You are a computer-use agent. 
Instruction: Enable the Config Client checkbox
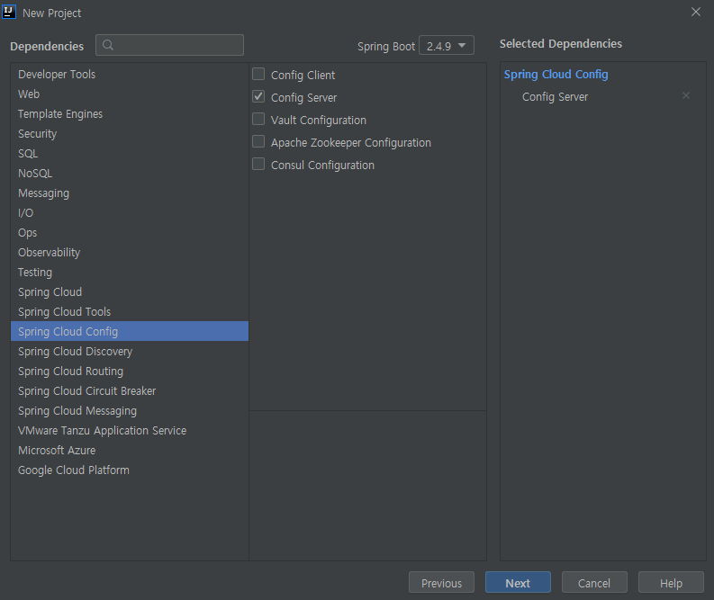point(258,74)
